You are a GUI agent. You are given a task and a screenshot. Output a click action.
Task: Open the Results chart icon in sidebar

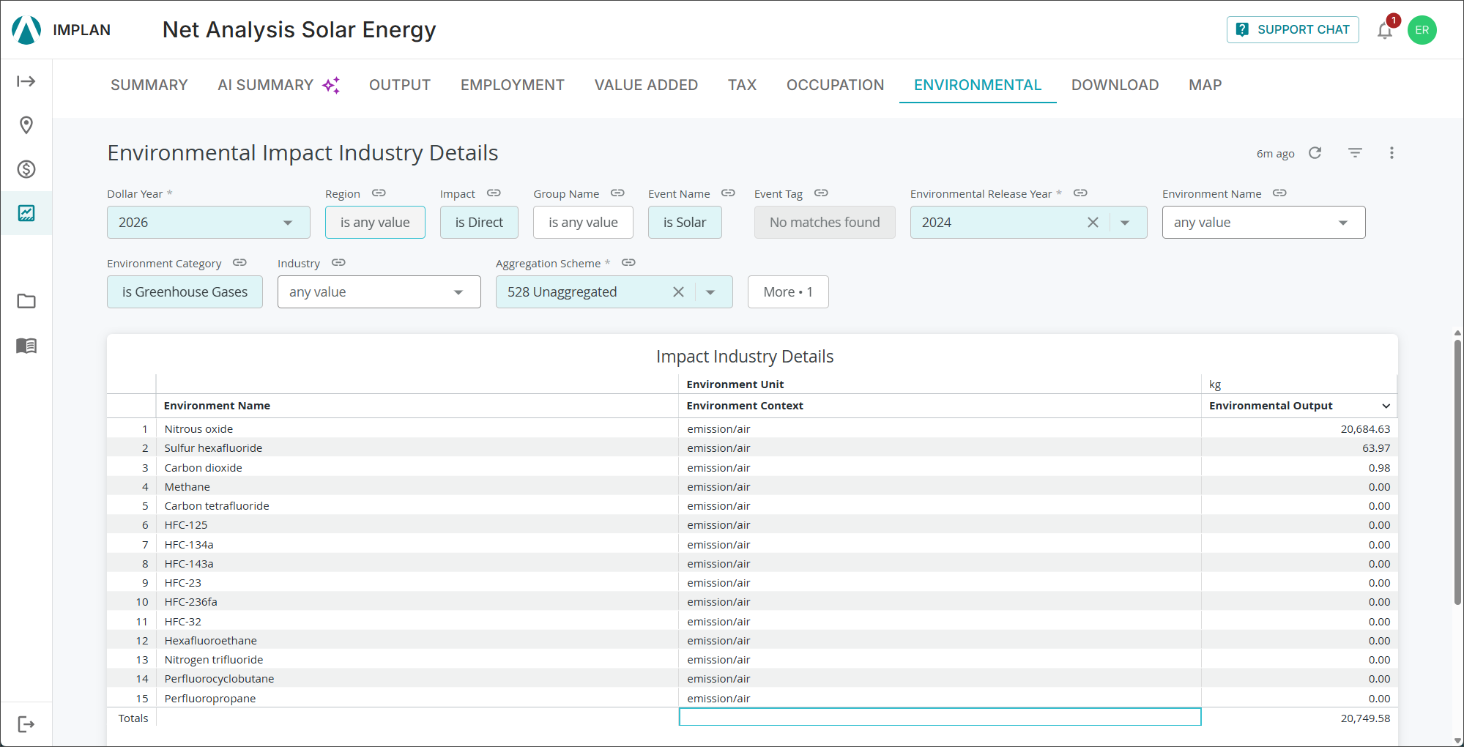click(26, 213)
